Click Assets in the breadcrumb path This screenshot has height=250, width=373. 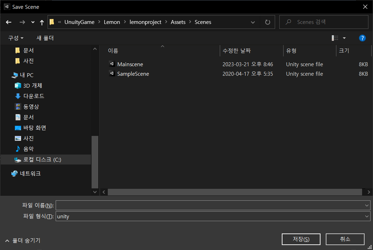178,22
